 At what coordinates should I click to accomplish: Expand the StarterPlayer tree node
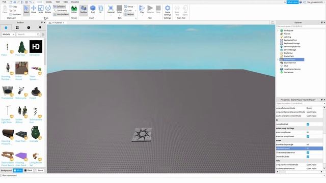(x=278, y=59)
